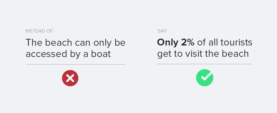Click 'The beach can only be' line
Viewport: 277px width, 113px height.
(x=75, y=42)
